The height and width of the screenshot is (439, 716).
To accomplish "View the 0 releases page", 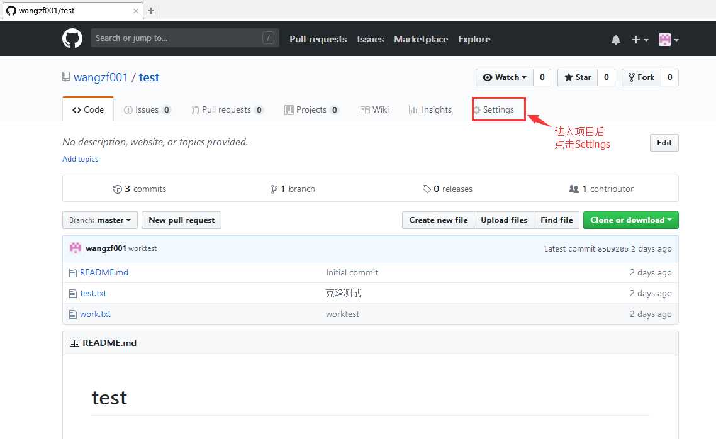I will [447, 189].
